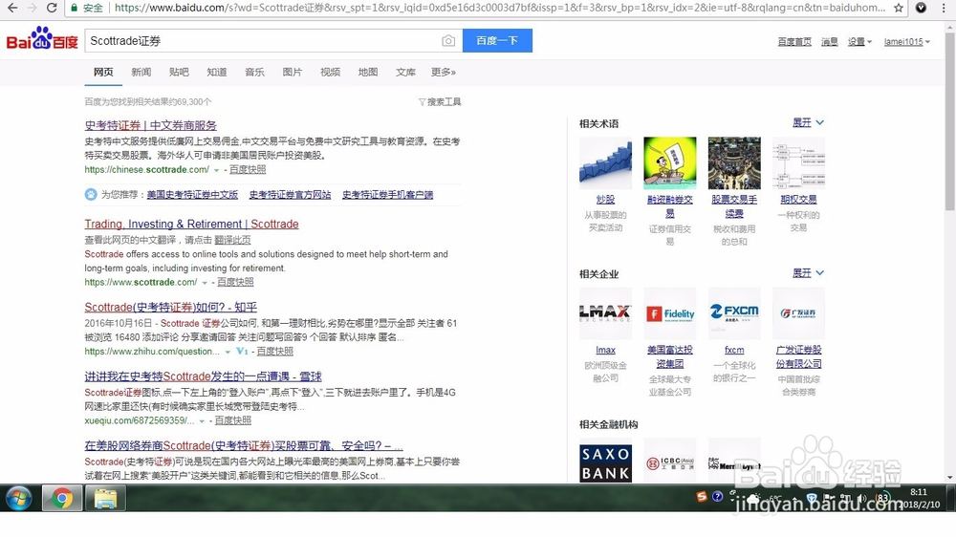Click the help tray icon
The image size is (956, 537).
coord(718,497)
